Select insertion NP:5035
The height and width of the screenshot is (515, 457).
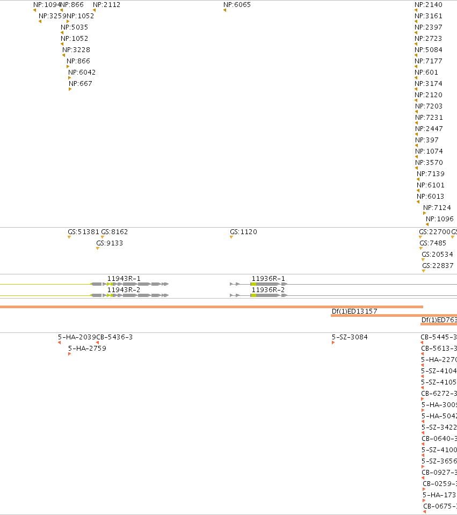click(x=75, y=27)
